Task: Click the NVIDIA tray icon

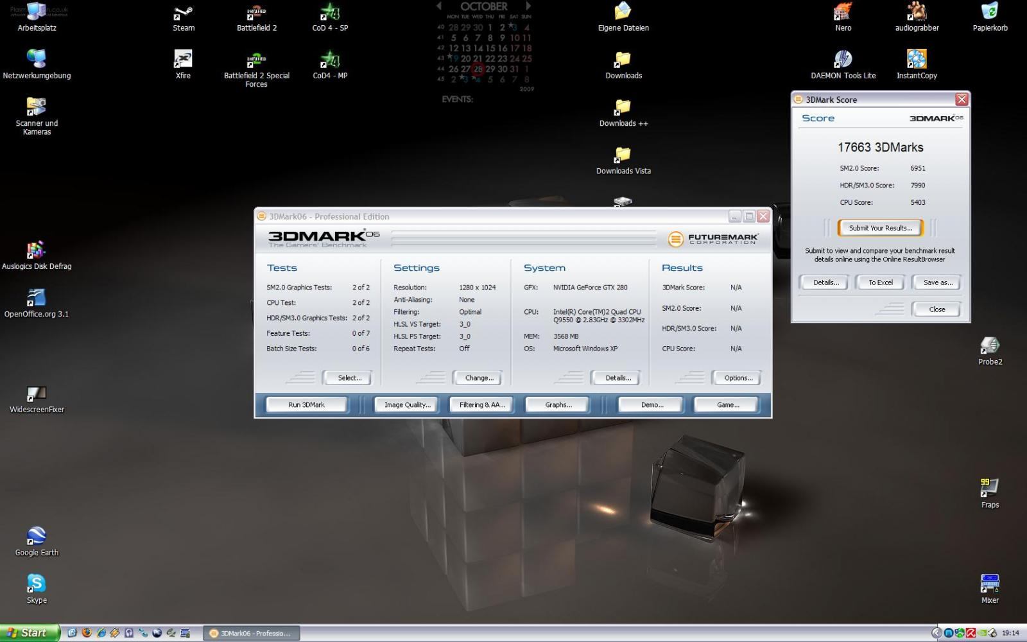Action: [982, 632]
